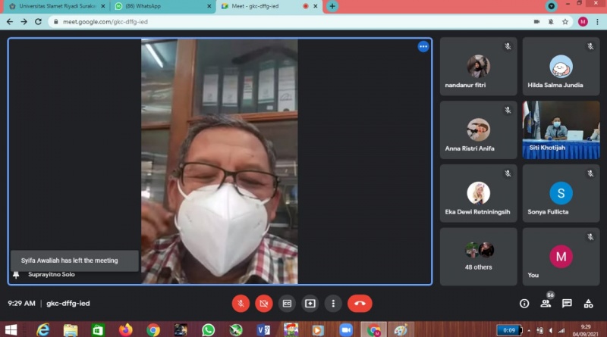Open the Activities panel
This screenshot has height=337, width=607.
coord(588,303)
